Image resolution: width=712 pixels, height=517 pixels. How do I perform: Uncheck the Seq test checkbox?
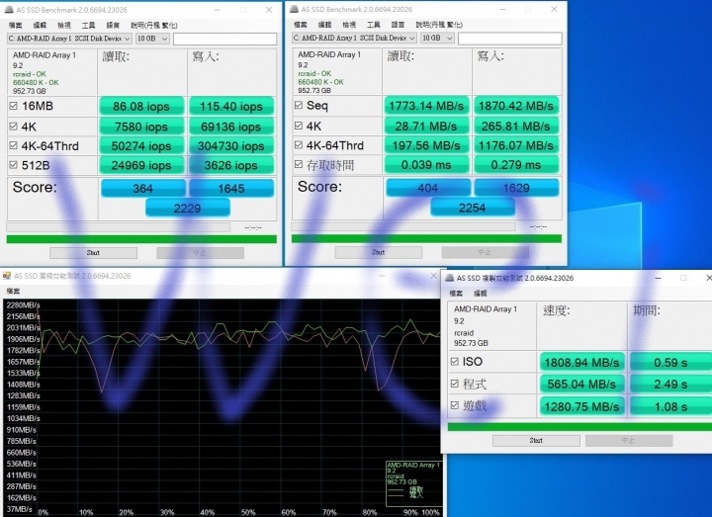pyautogui.click(x=299, y=106)
